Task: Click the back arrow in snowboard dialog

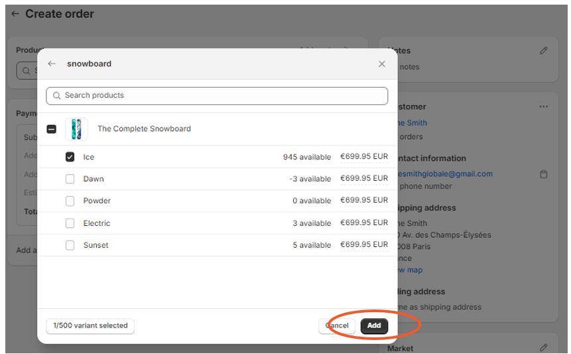Action: [x=52, y=64]
